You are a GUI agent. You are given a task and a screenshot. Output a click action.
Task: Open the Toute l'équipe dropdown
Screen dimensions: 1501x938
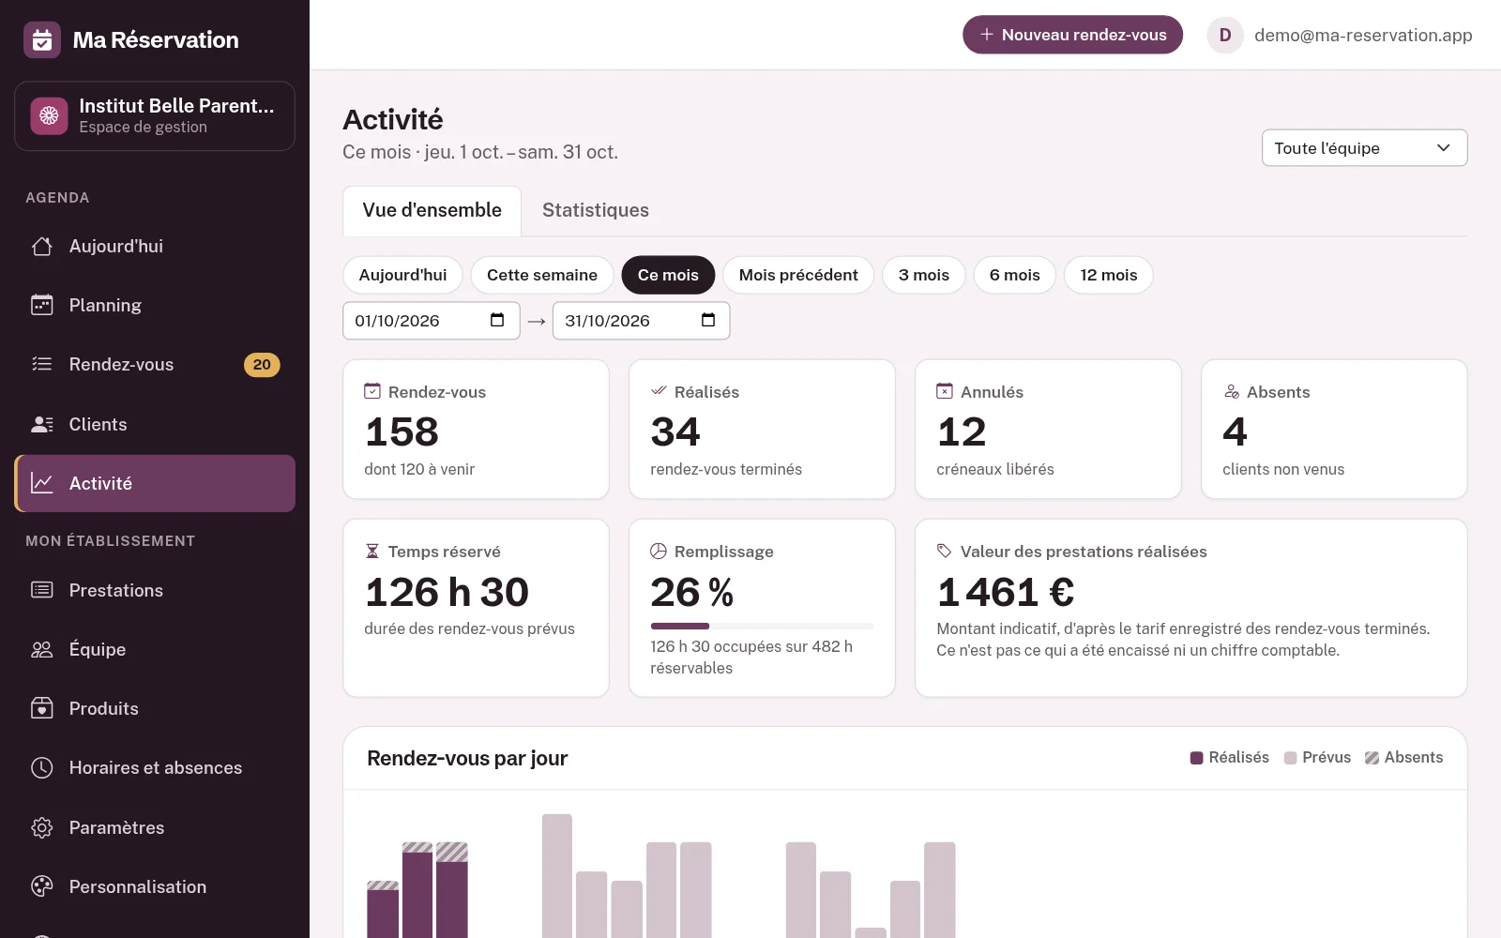pyautogui.click(x=1364, y=148)
